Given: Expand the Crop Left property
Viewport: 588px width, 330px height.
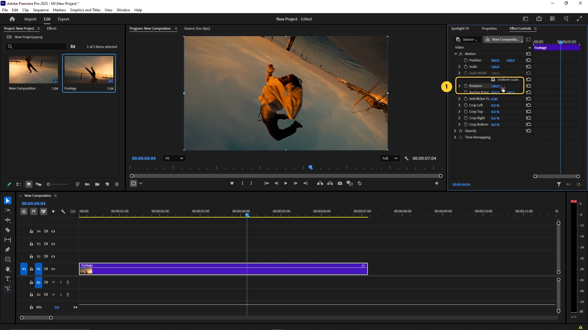Looking at the screenshot, I should [x=459, y=105].
